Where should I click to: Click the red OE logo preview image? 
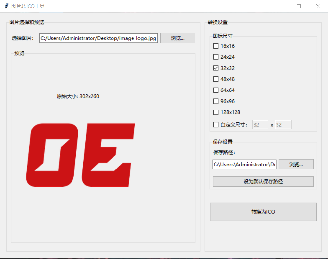[x=80, y=155]
